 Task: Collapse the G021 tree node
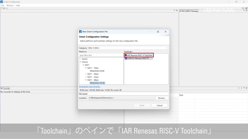(x=83, y=65)
